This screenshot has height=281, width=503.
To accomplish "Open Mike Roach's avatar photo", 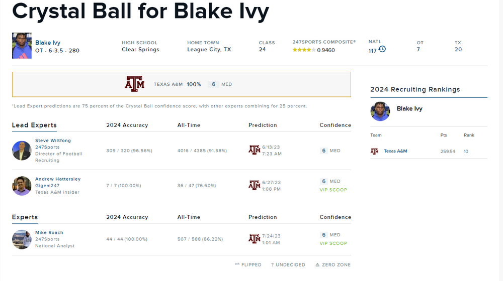I will click(x=22, y=239).
